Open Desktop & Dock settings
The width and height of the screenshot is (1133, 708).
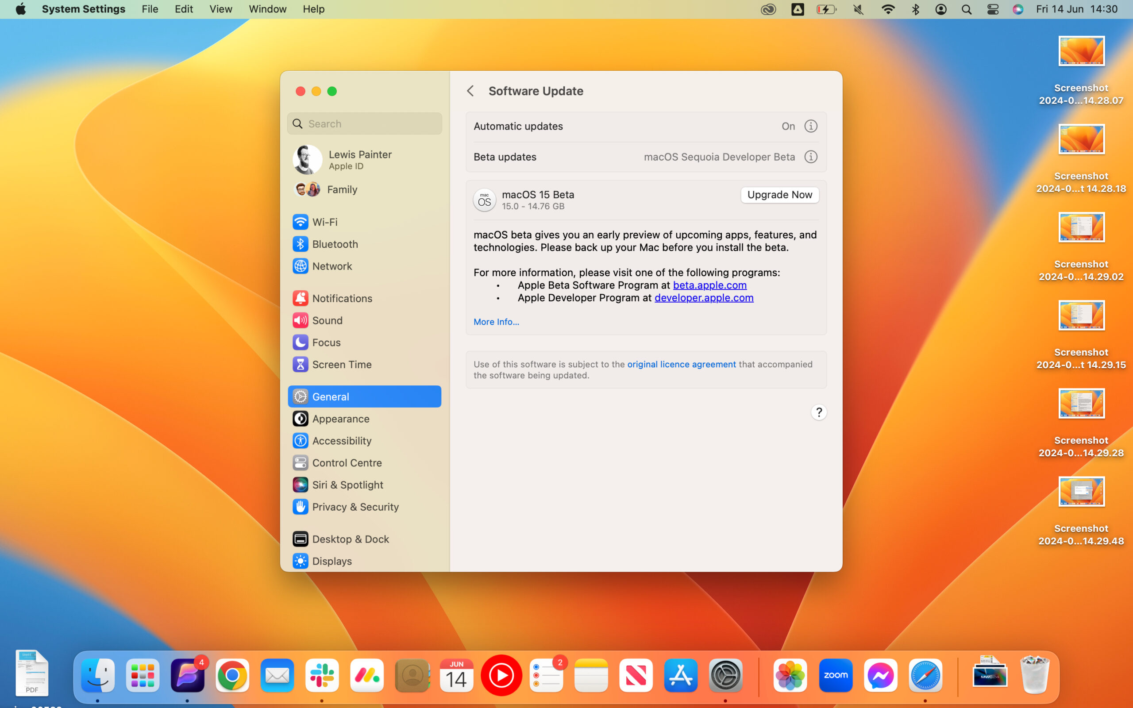coord(351,539)
